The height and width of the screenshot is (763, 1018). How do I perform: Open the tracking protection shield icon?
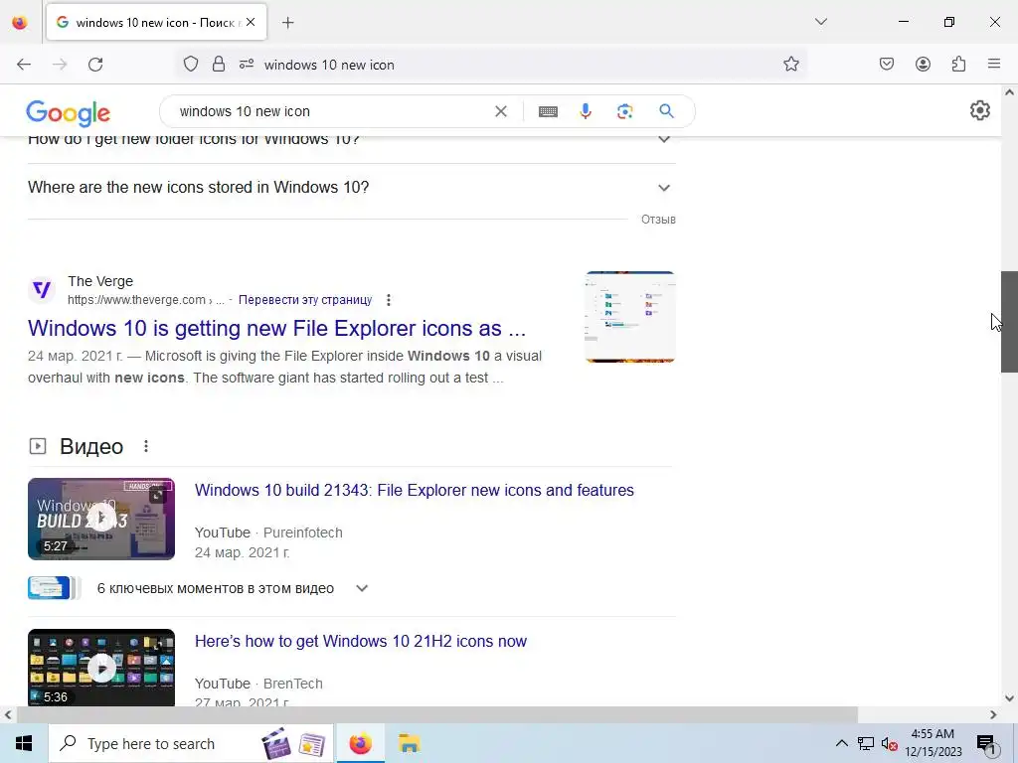point(190,64)
